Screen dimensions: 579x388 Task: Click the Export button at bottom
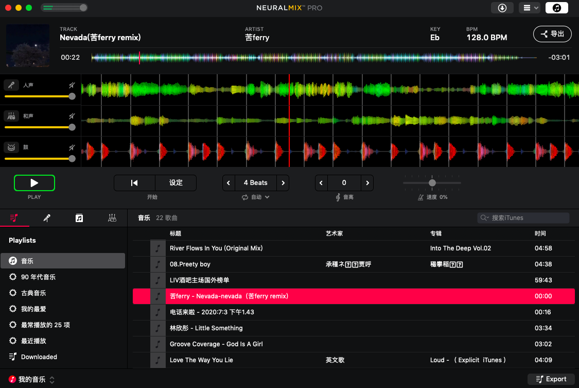[x=551, y=379]
